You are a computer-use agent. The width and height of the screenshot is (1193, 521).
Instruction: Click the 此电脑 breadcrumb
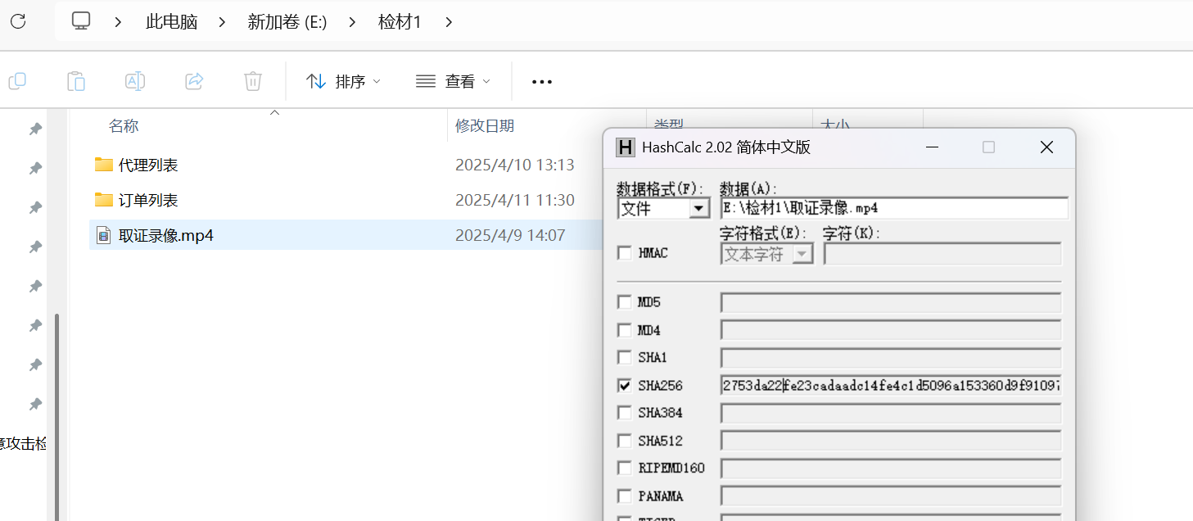click(x=172, y=22)
